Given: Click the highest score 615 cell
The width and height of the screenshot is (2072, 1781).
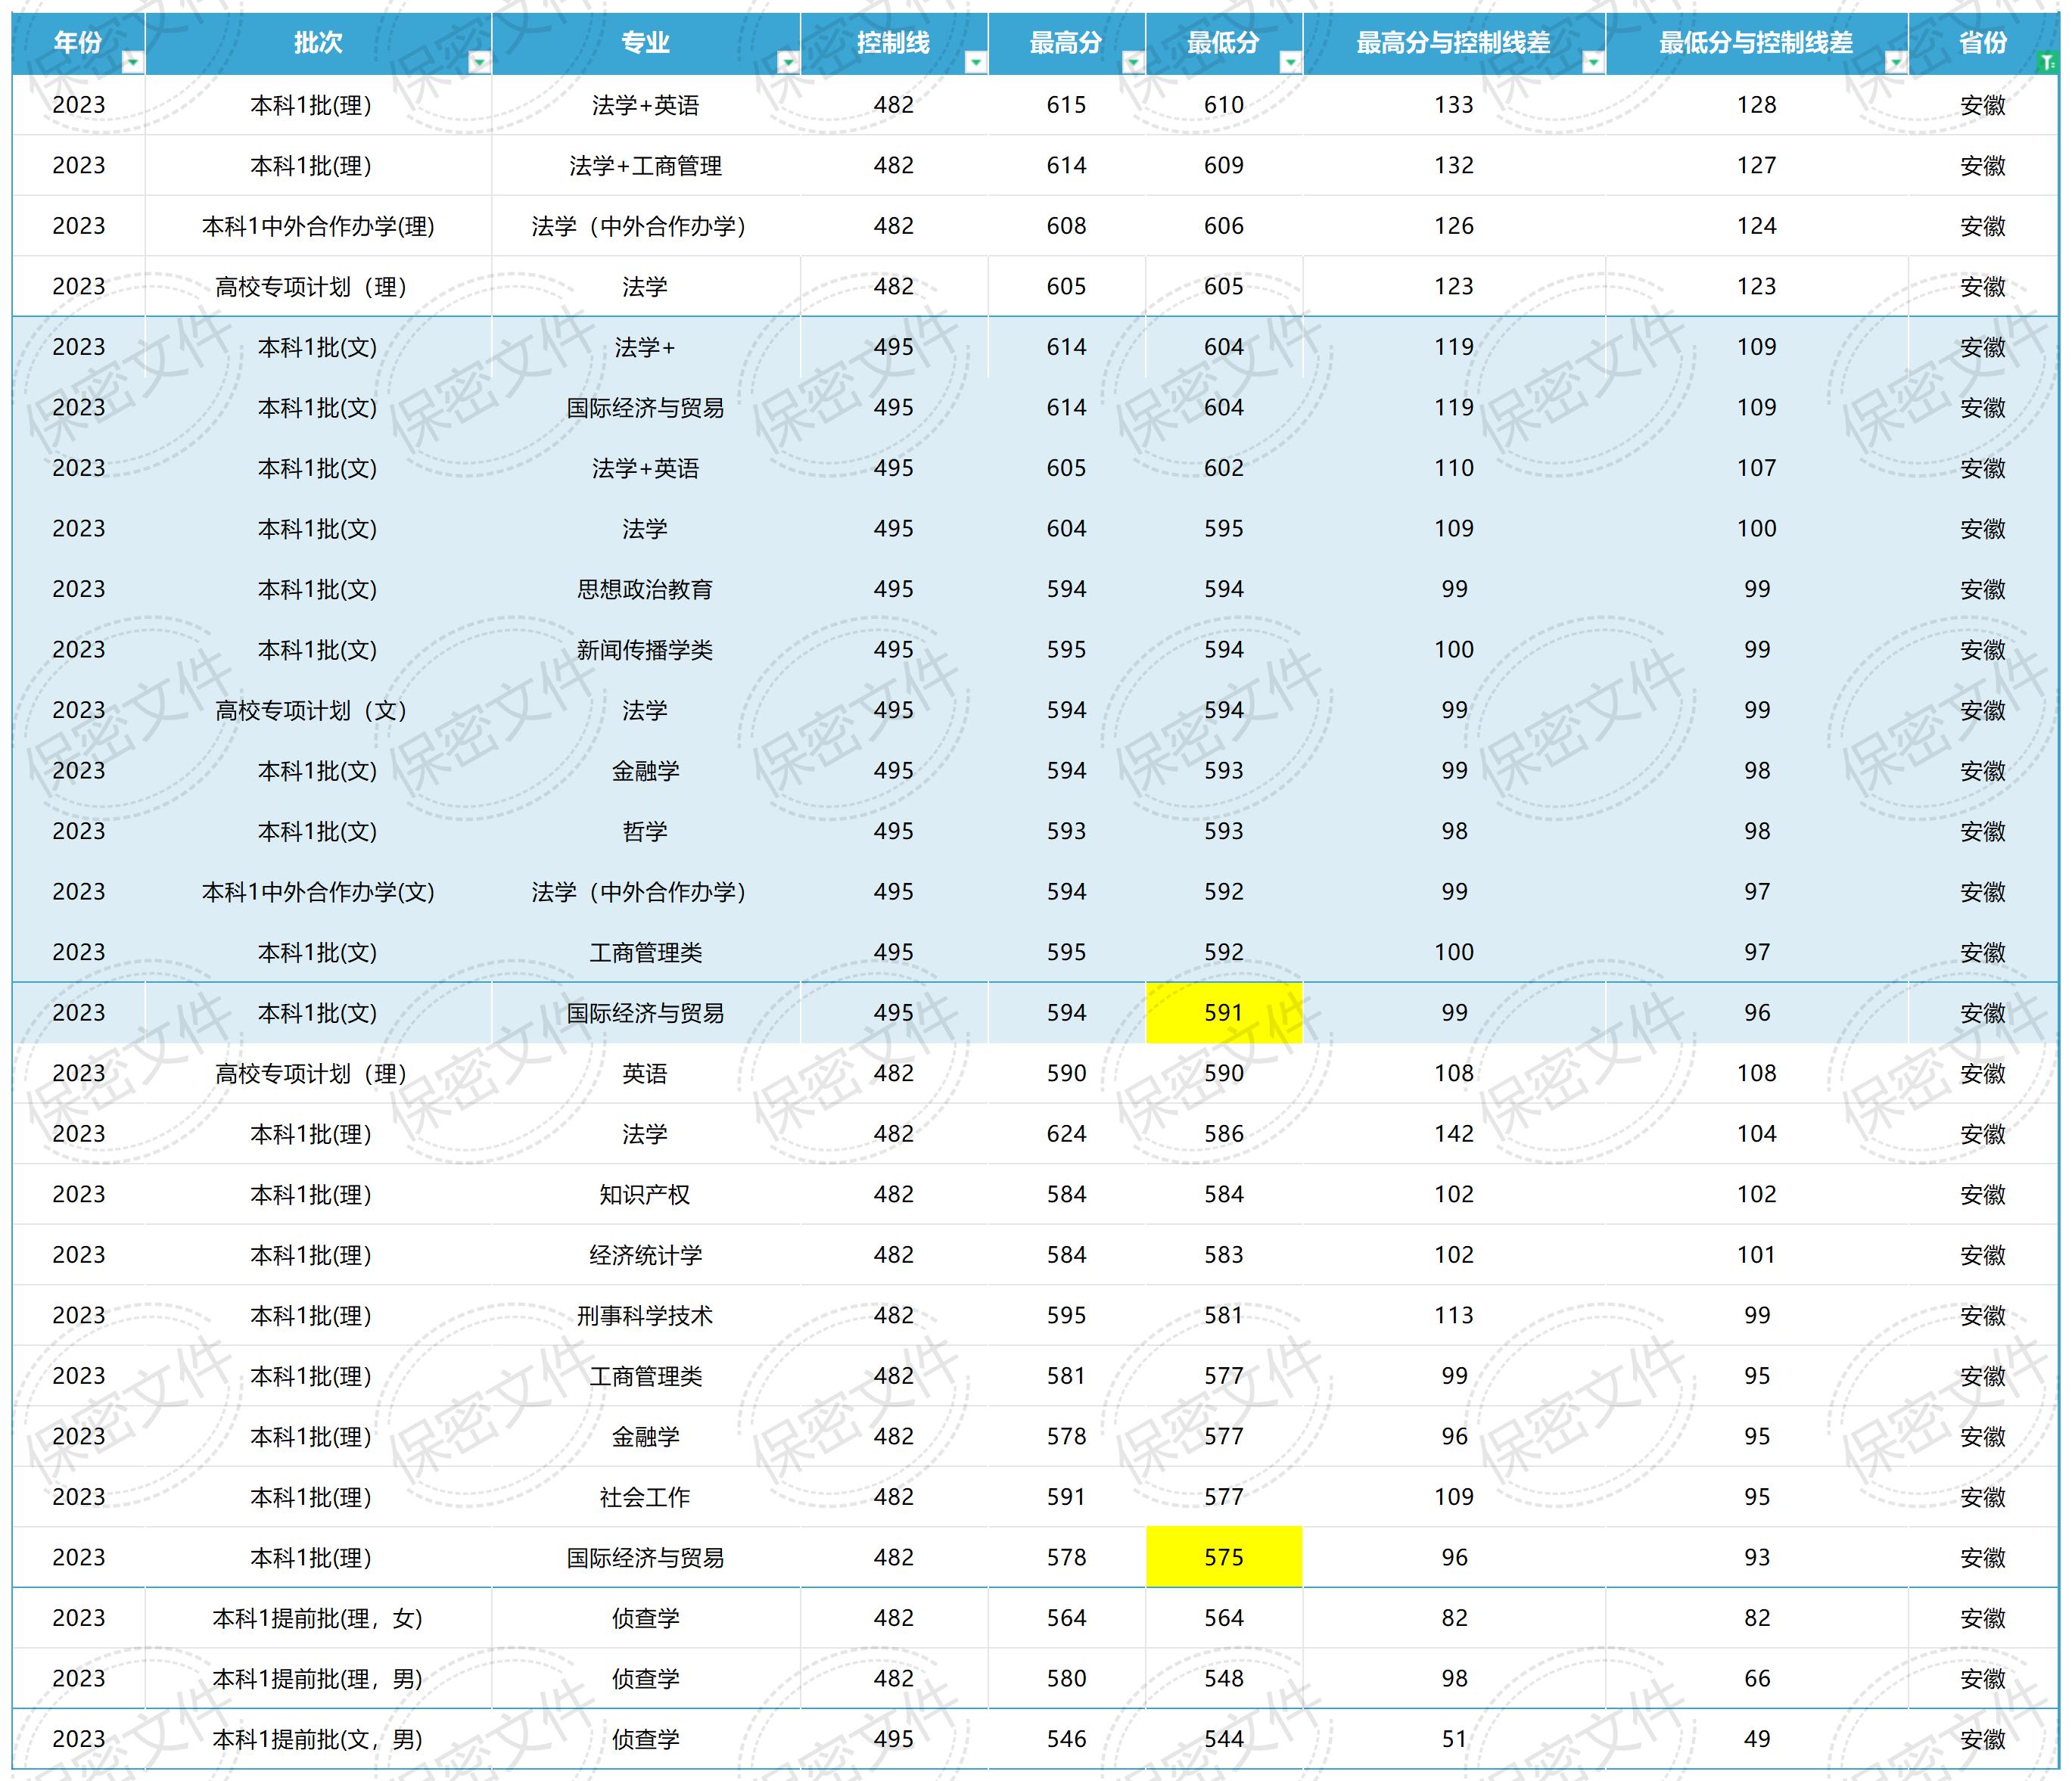Looking at the screenshot, I should point(1067,105).
